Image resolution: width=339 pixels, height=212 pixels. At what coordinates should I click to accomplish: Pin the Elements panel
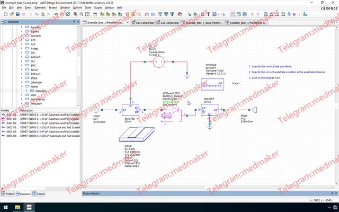74,22
